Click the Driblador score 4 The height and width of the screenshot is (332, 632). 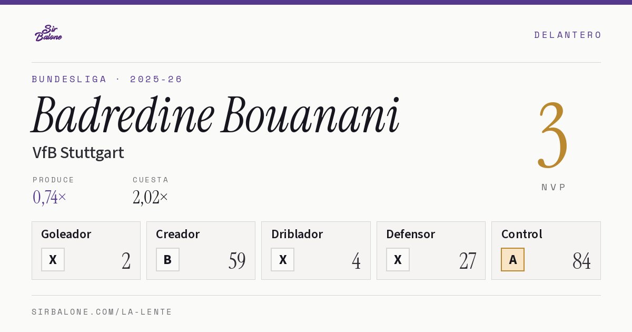tap(357, 261)
